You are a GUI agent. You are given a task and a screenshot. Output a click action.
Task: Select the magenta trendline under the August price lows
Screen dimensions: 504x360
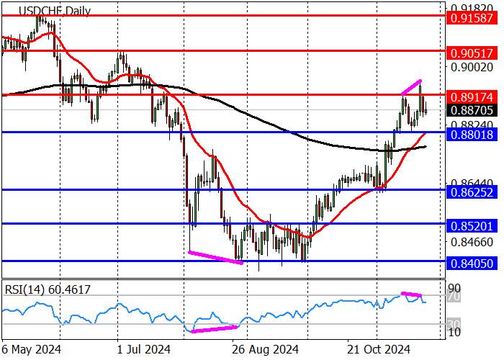coord(215,258)
